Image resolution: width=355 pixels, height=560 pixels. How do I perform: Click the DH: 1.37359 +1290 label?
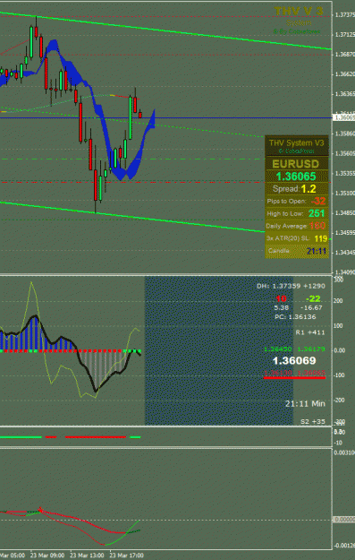[x=291, y=286]
